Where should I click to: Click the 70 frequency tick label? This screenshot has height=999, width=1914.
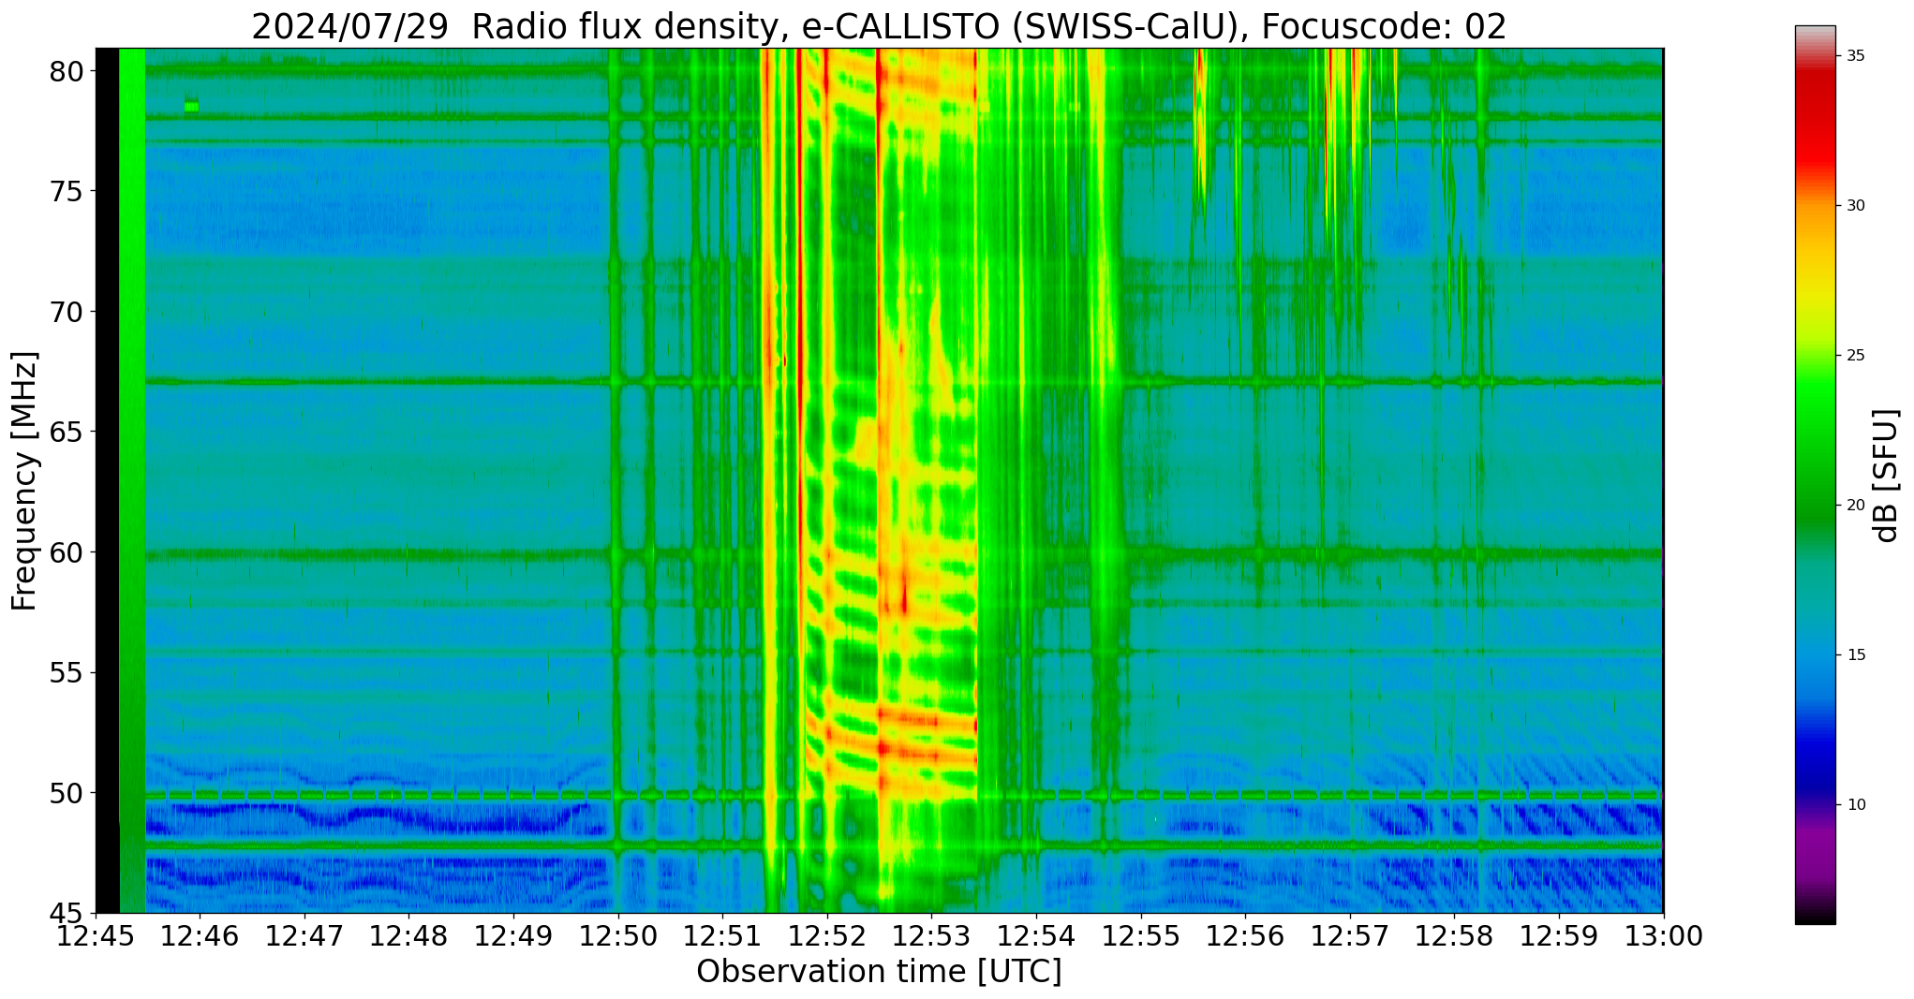[x=67, y=312]
